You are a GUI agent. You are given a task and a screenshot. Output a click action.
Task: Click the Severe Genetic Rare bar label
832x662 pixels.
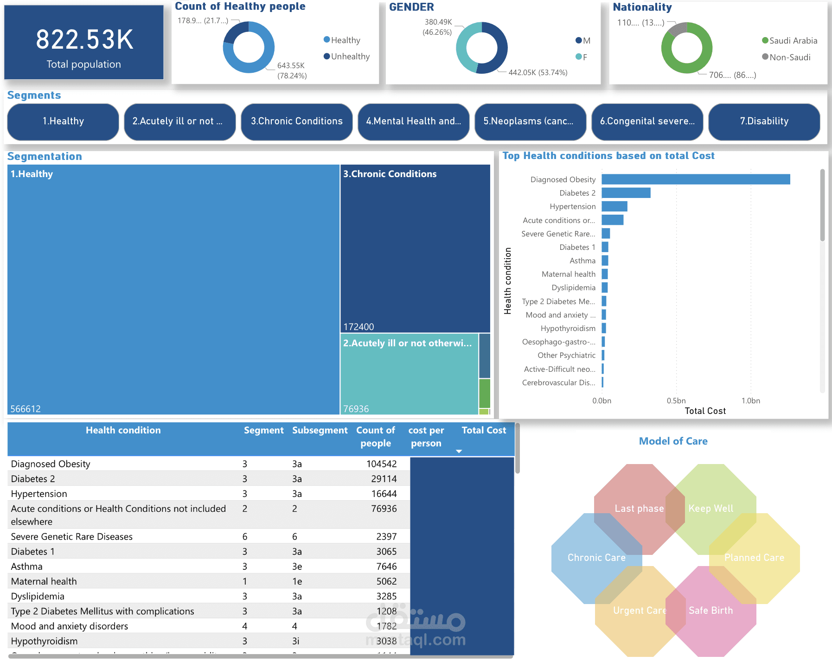[558, 234]
